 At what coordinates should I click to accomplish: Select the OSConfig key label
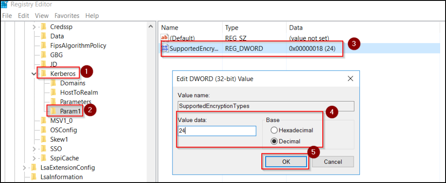click(64, 130)
